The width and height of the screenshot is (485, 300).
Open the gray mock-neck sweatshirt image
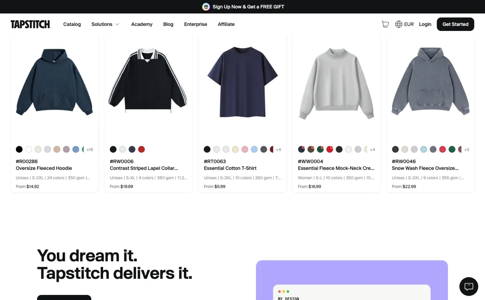pos(336,83)
